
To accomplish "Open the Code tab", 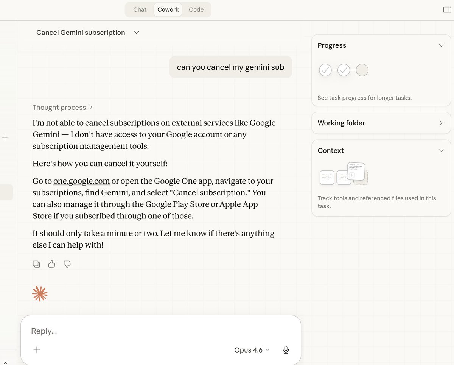I will [x=196, y=10].
